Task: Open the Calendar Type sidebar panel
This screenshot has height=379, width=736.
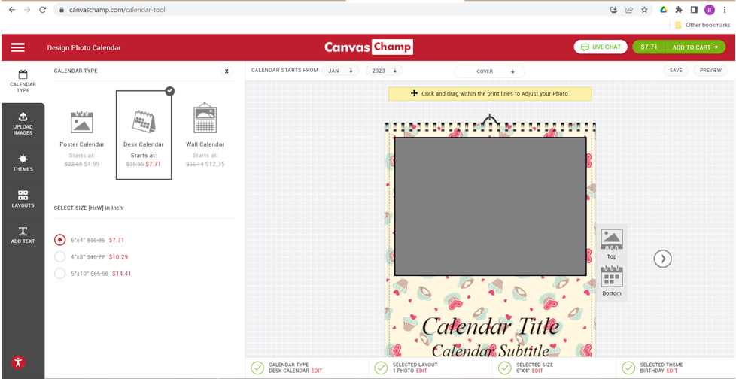Action: [x=23, y=82]
